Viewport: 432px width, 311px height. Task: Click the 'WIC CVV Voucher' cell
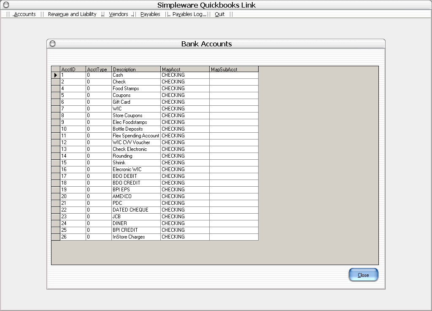point(136,142)
